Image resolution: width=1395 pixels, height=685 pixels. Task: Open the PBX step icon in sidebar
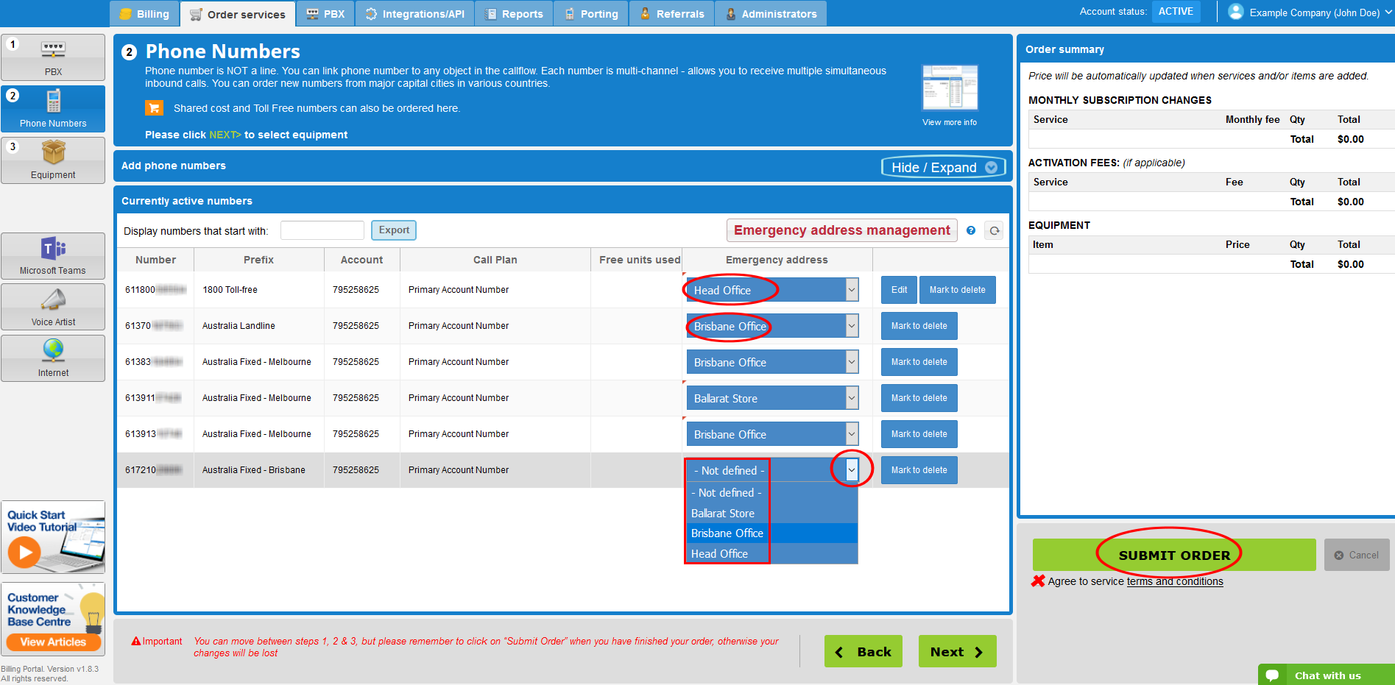click(53, 52)
